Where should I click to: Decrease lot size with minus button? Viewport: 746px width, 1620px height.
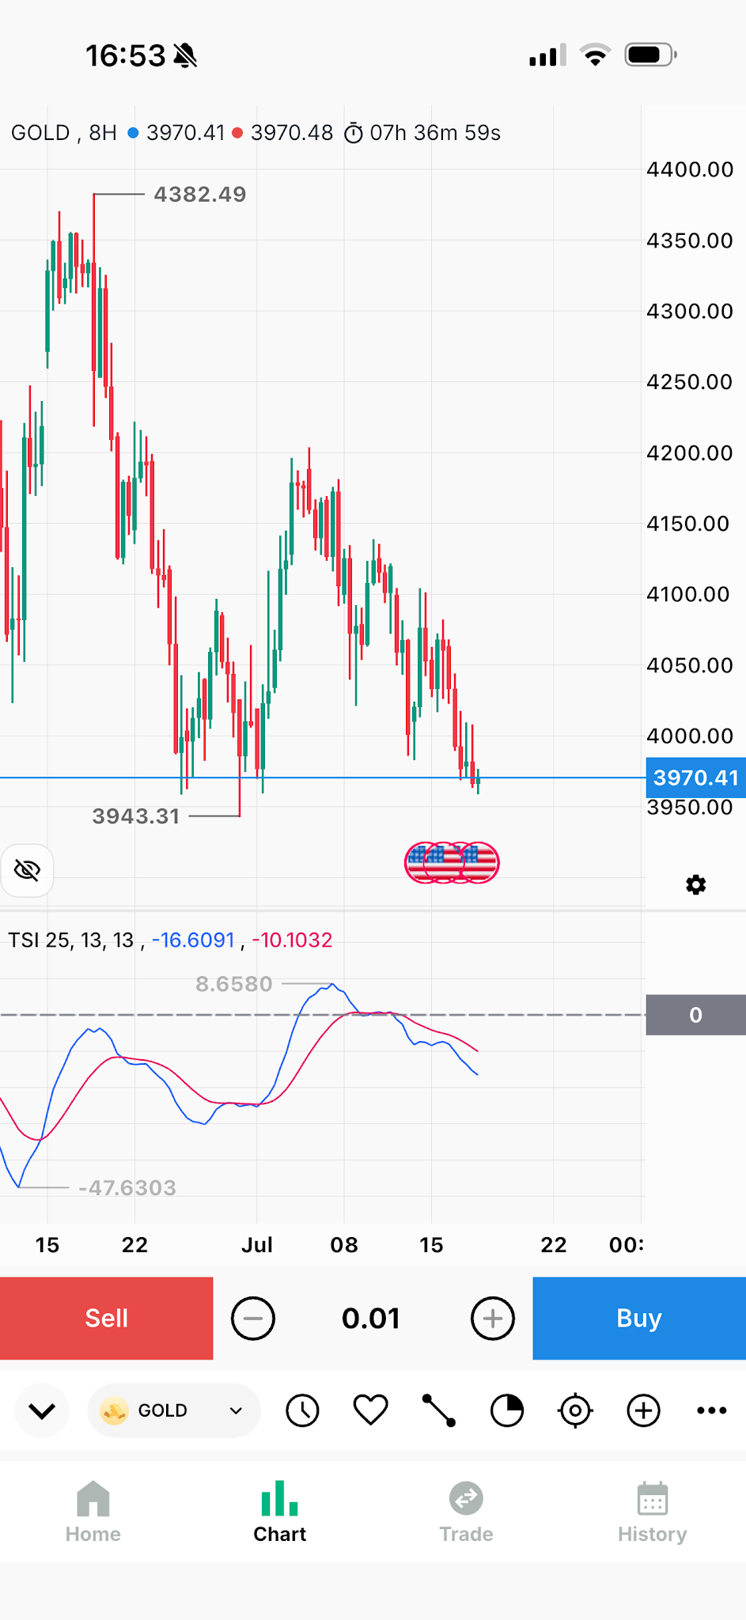click(x=253, y=1319)
